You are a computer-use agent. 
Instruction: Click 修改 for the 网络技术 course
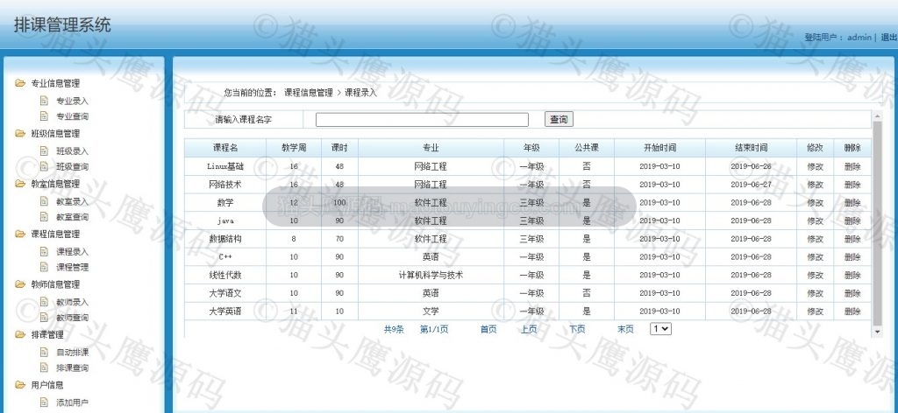(x=815, y=185)
